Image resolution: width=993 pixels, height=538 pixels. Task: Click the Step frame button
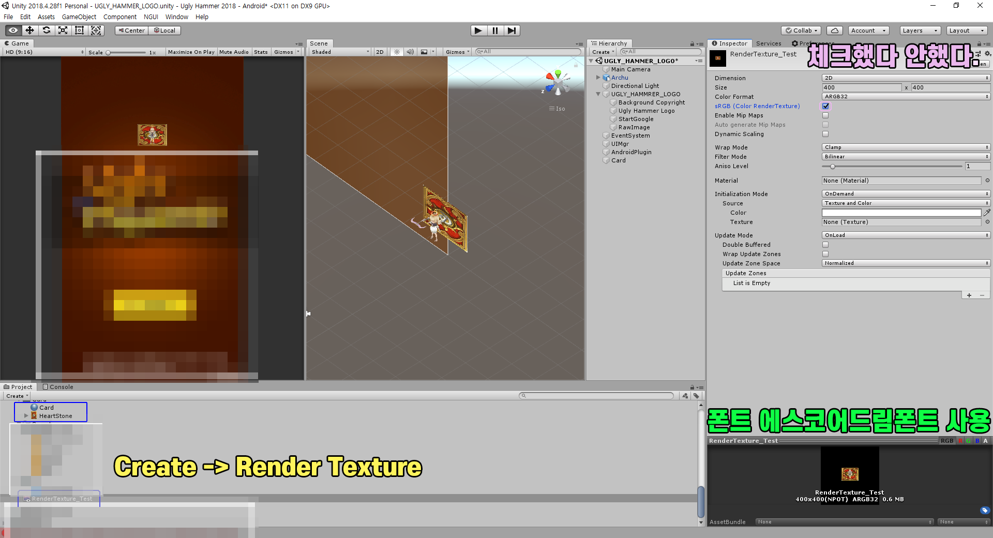(x=511, y=31)
